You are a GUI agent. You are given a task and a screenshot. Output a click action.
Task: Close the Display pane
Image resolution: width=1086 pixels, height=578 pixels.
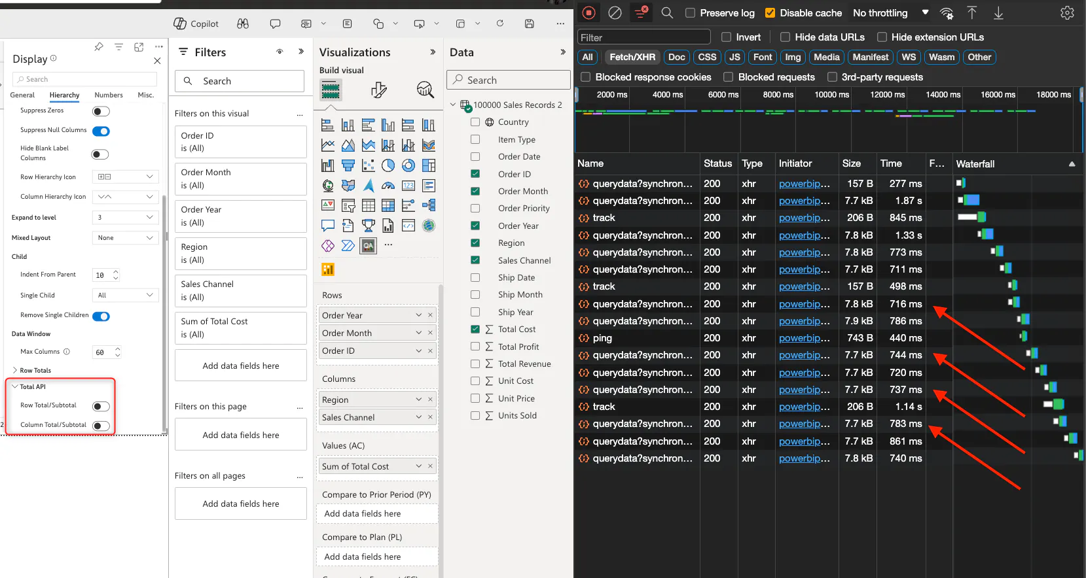pos(157,61)
